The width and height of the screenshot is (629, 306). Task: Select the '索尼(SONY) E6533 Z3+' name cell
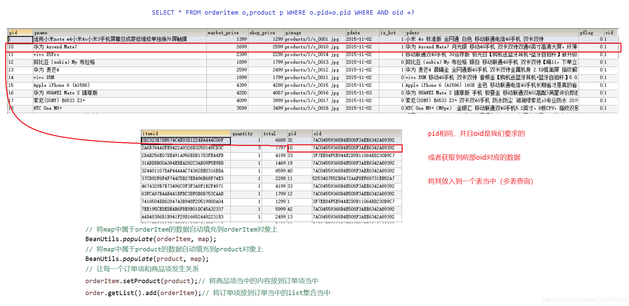pyautogui.click(x=120, y=101)
